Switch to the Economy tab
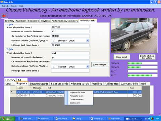 34,21
